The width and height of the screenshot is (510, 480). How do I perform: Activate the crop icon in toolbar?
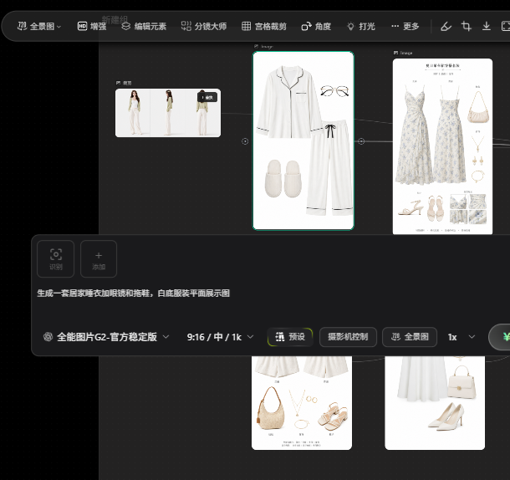point(467,27)
